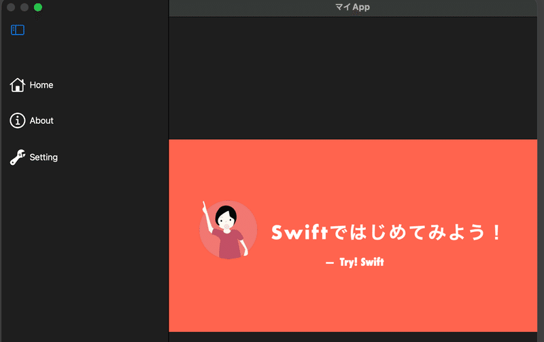Screen dimensions: 544x342
Task: Click the gray close window button
Action: [11, 7]
